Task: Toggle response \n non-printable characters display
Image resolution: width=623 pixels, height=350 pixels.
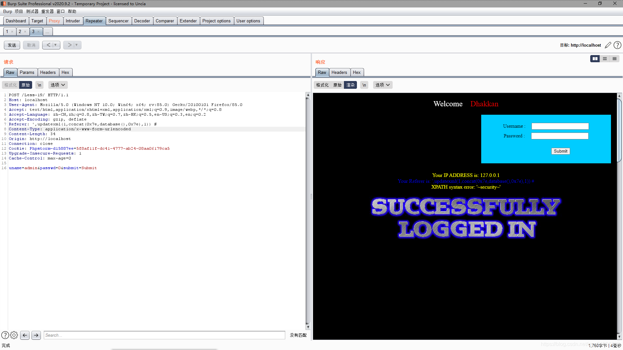Action: [x=364, y=85]
